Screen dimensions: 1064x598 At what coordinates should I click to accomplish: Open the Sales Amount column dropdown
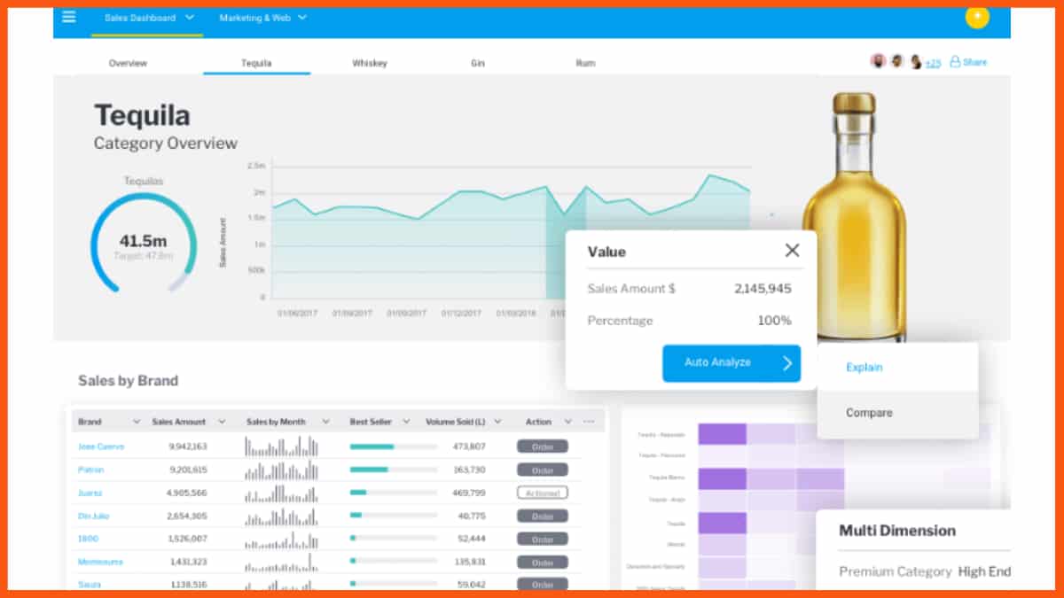tap(222, 422)
